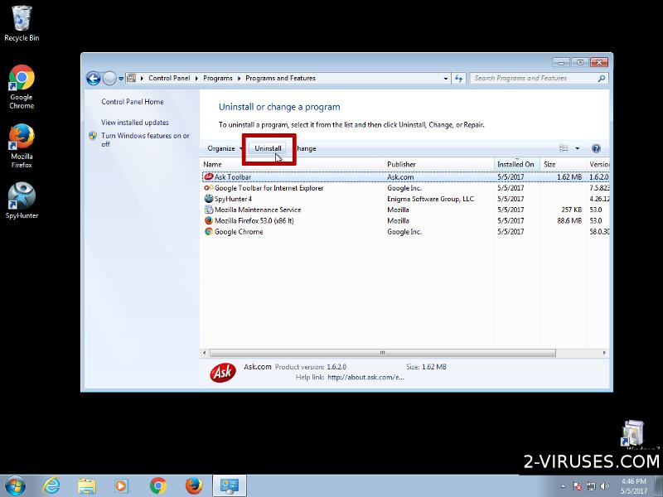Open the help question mark icon

[596, 148]
